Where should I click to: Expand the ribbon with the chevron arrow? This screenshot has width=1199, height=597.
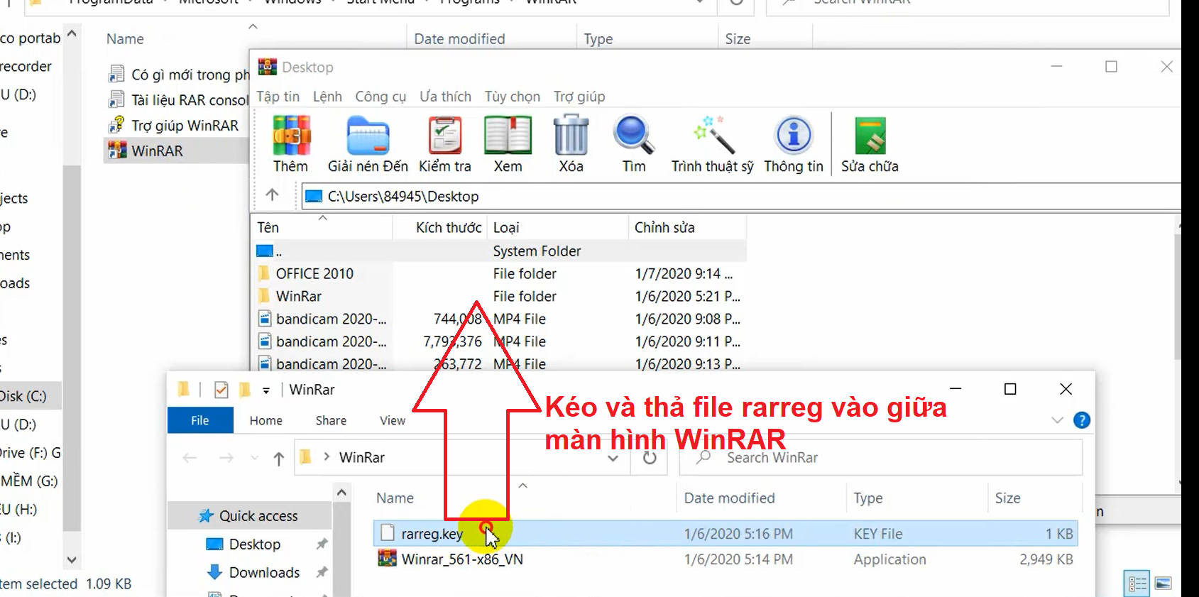pyautogui.click(x=1057, y=420)
